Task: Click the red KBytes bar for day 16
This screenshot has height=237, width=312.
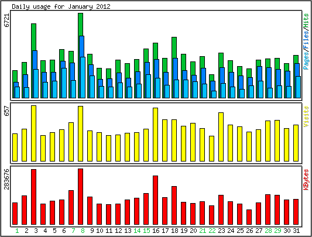Action: tap(155, 200)
